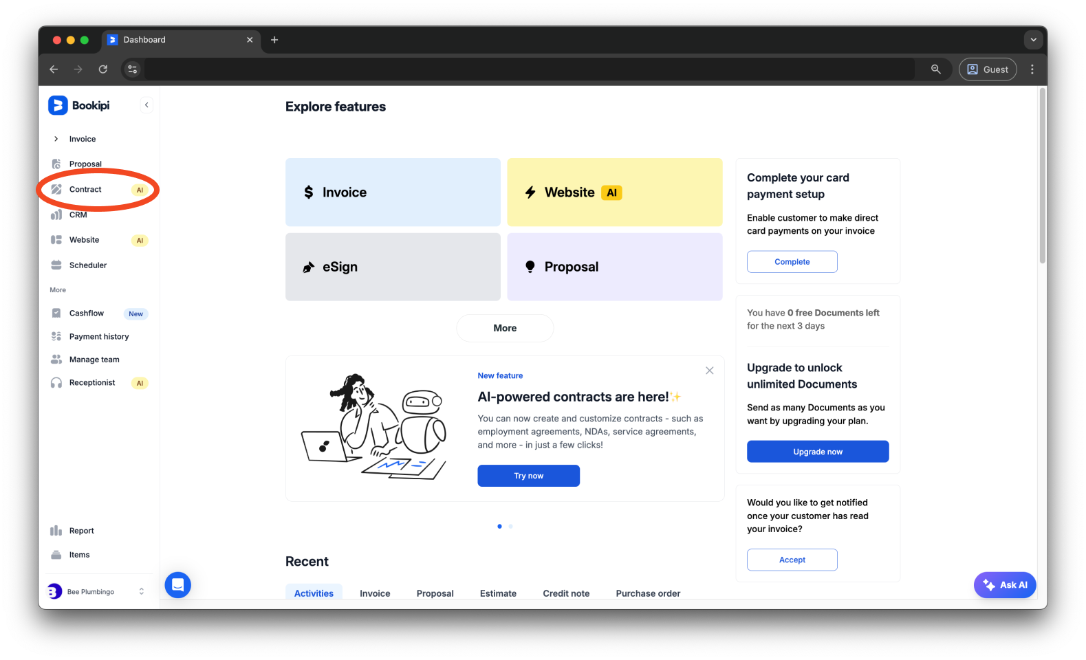Click the More features button
Viewport: 1086px width, 660px height.
click(x=505, y=328)
